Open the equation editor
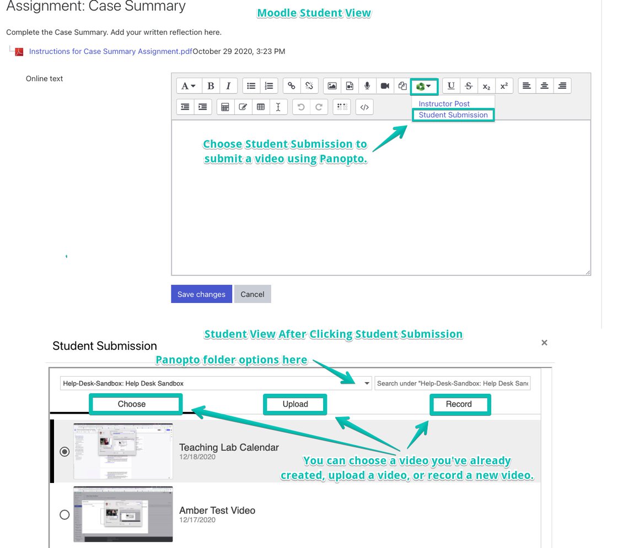The height and width of the screenshot is (548, 623). click(225, 107)
